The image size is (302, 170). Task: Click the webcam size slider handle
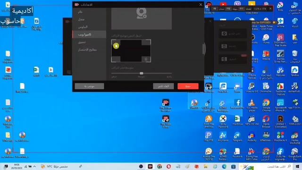tap(142, 73)
